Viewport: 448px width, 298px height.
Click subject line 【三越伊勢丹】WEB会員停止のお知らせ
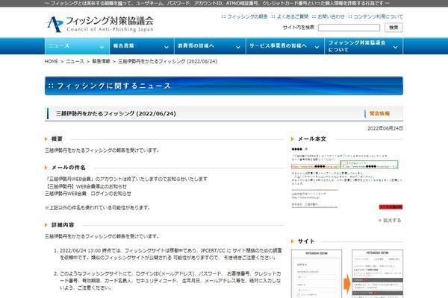coord(86,186)
